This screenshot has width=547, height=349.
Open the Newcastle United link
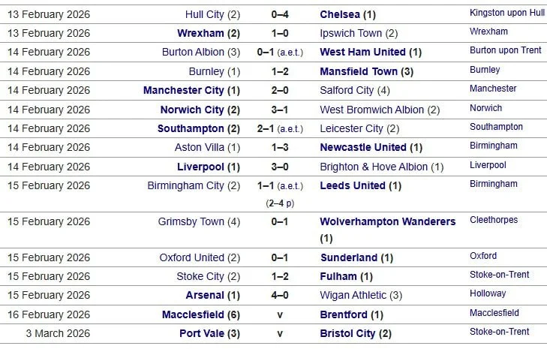[x=363, y=147]
